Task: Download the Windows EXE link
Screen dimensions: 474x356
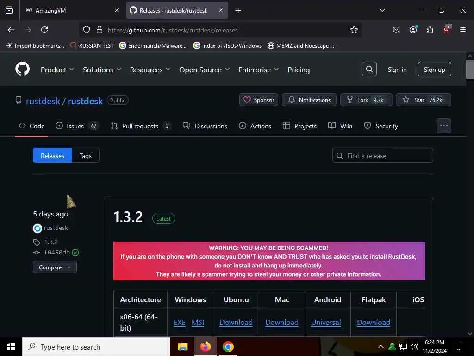Action: 179,323
